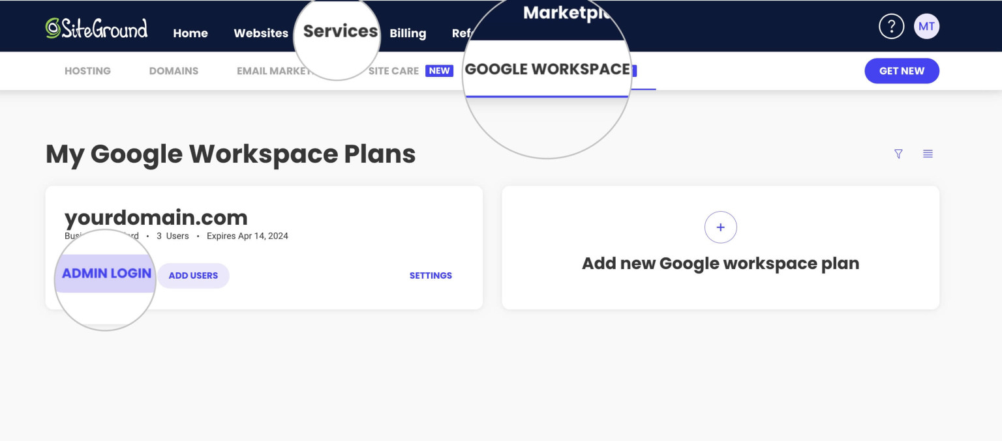Click the SiteGround logo

(97, 28)
